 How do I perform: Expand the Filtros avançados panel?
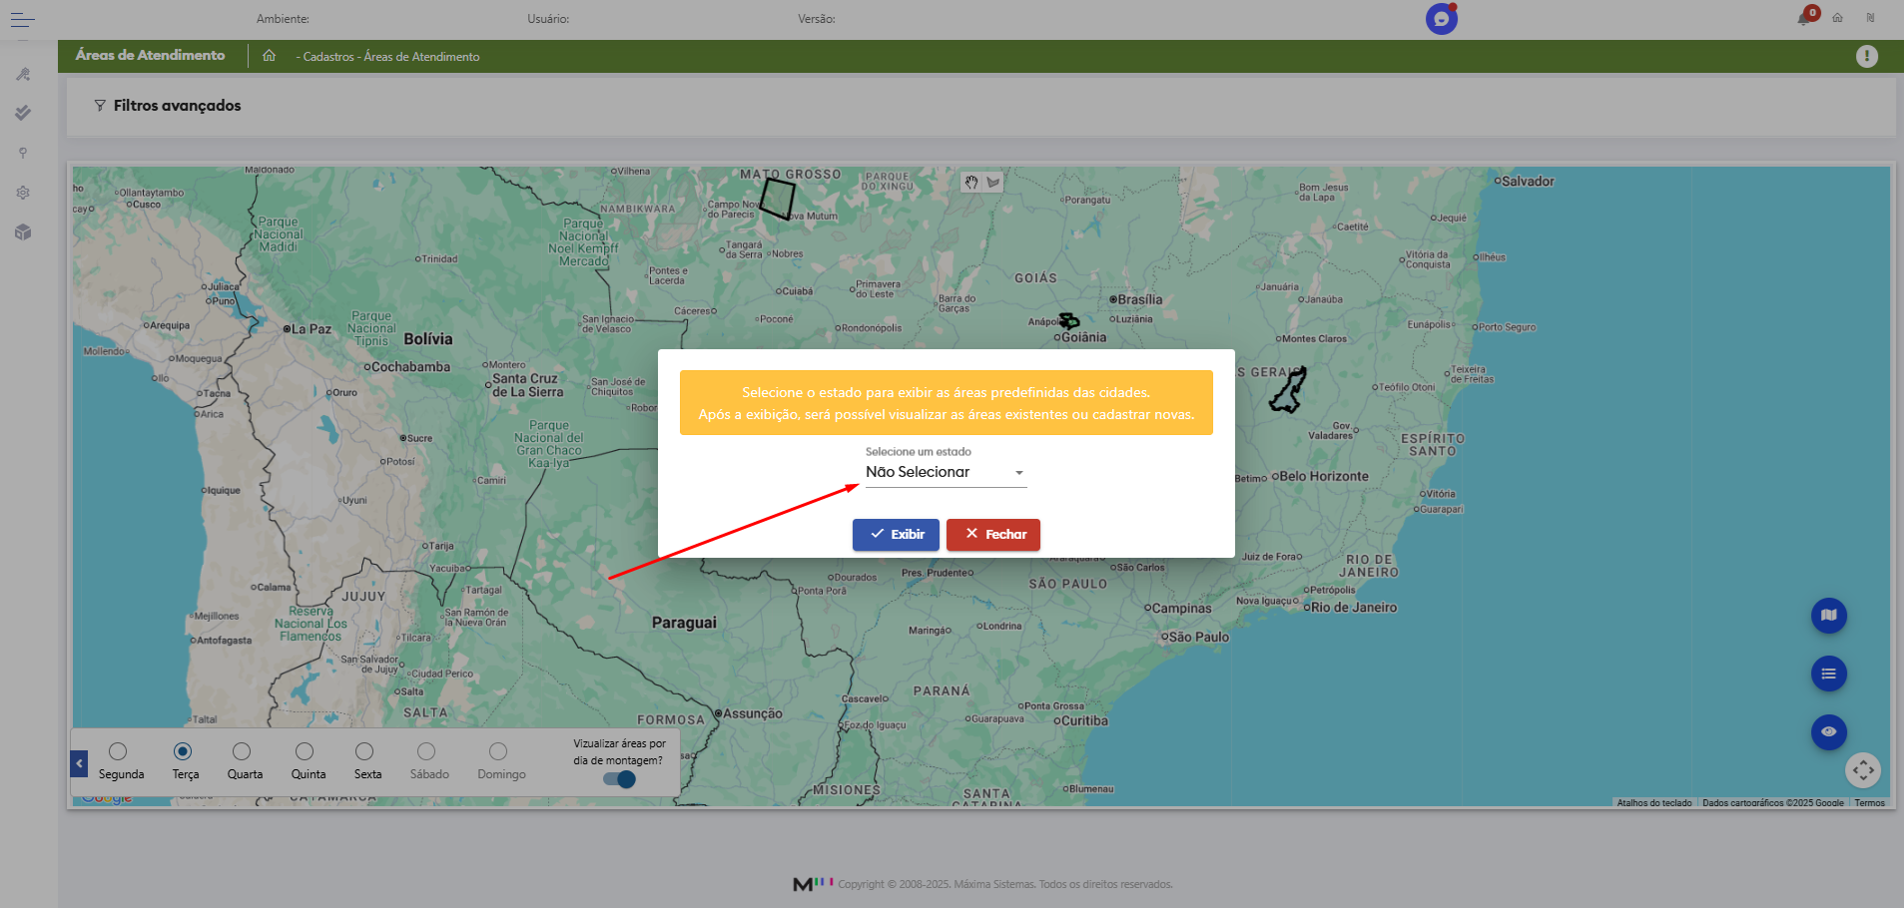pyautogui.click(x=168, y=106)
